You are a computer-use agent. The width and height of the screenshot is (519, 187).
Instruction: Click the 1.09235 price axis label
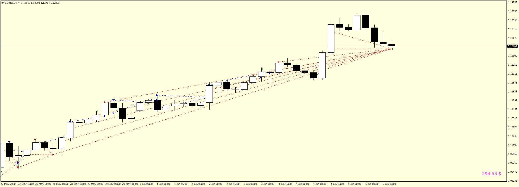513,181
